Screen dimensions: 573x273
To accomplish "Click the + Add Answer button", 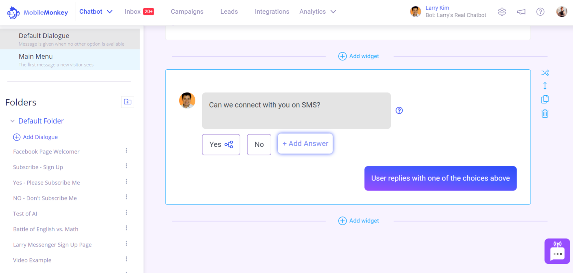I will pyautogui.click(x=305, y=143).
